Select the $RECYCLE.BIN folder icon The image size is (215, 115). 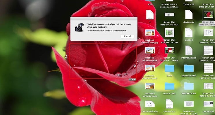[x=189, y=86]
